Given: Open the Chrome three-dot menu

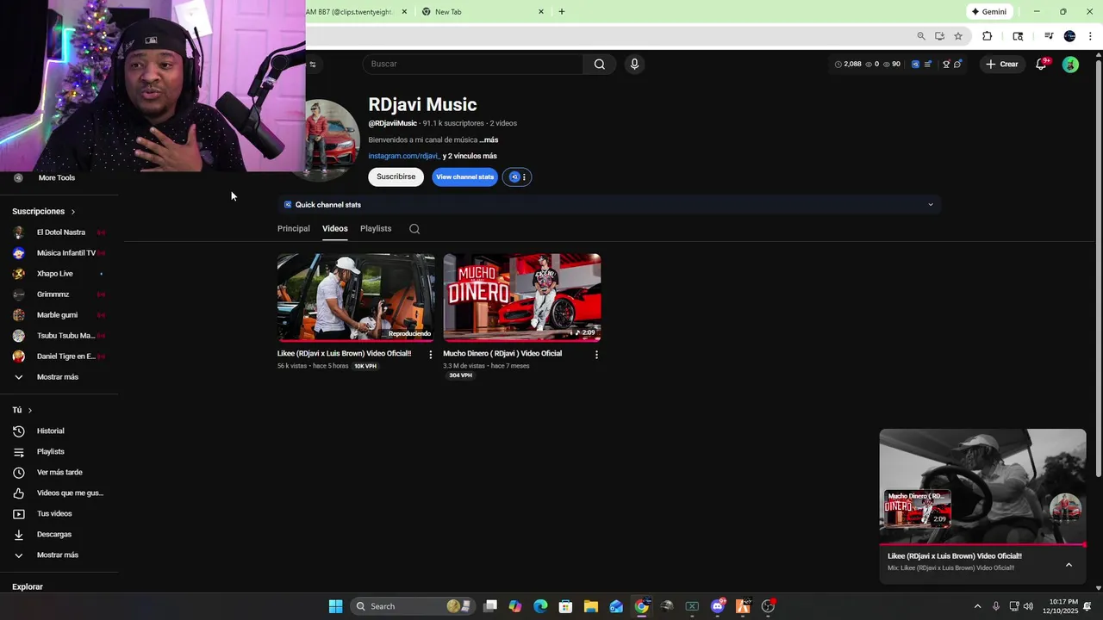Looking at the screenshot, I should coord(1090,36).
